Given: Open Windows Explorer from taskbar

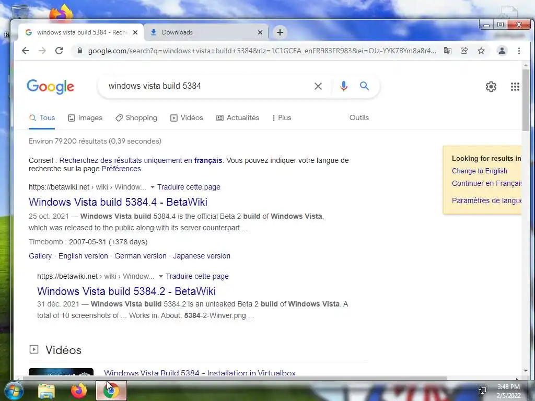Looking at the screenshot, I should tap(46, 391).
